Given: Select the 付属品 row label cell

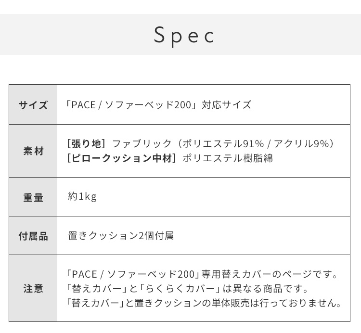Looking at the screenshot, I should 33,236.
